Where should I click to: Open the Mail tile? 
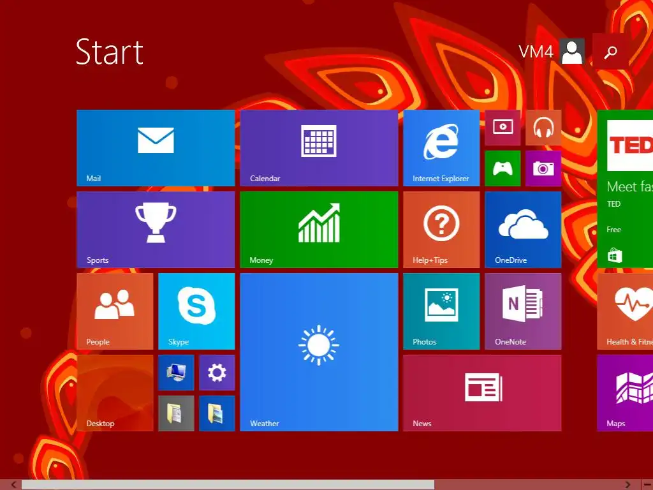156,148
